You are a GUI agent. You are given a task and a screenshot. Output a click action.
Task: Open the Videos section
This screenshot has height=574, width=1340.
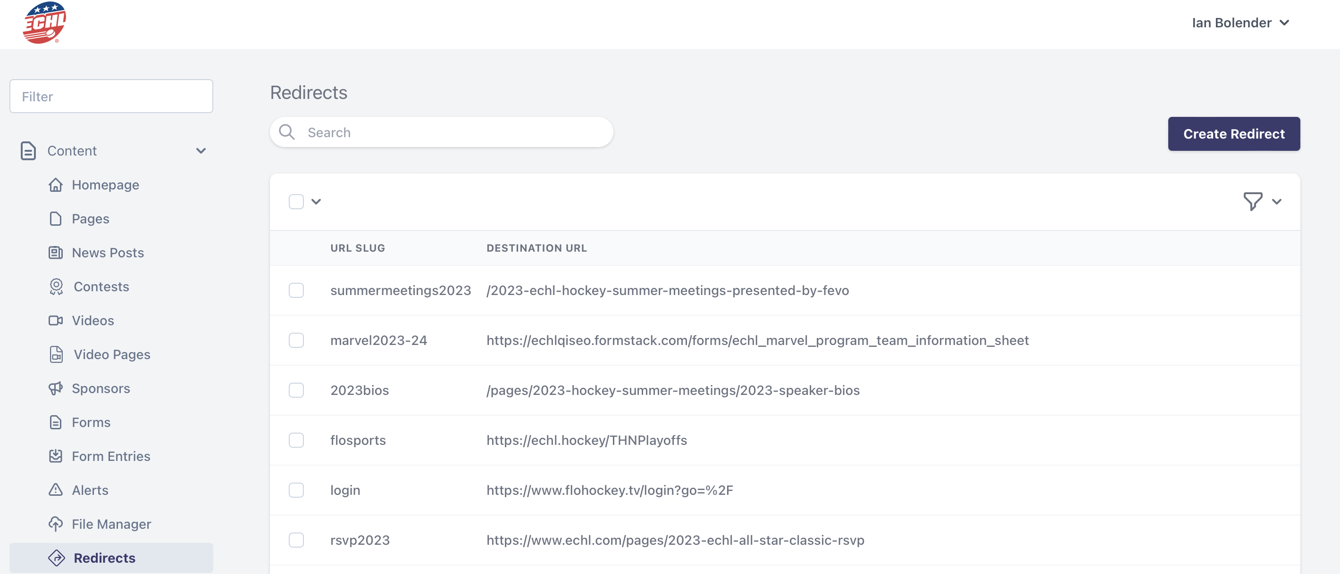[92, 320]
